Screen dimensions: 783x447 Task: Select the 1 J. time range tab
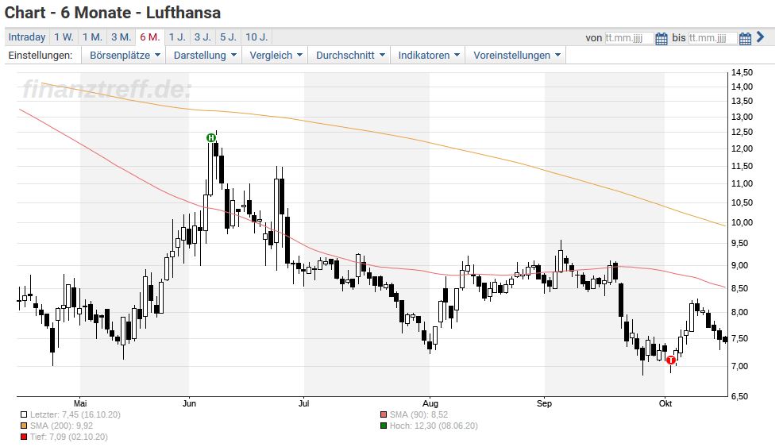(x=177, y=37)
